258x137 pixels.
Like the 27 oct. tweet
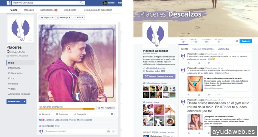[x=209, y=63]
